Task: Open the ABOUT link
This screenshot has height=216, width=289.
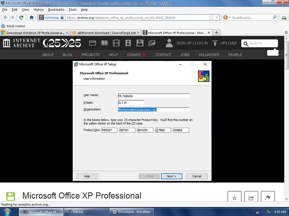Action: pos(48,55)
